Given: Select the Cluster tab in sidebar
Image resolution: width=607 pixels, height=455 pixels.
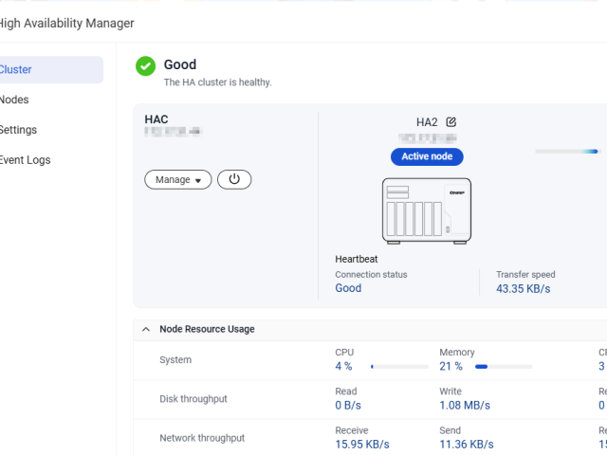Looking at the screenshot, I should (51, 69).
